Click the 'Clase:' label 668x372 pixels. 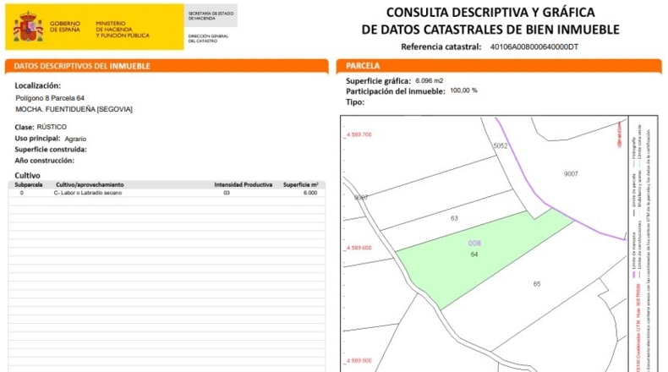point(25,127)
